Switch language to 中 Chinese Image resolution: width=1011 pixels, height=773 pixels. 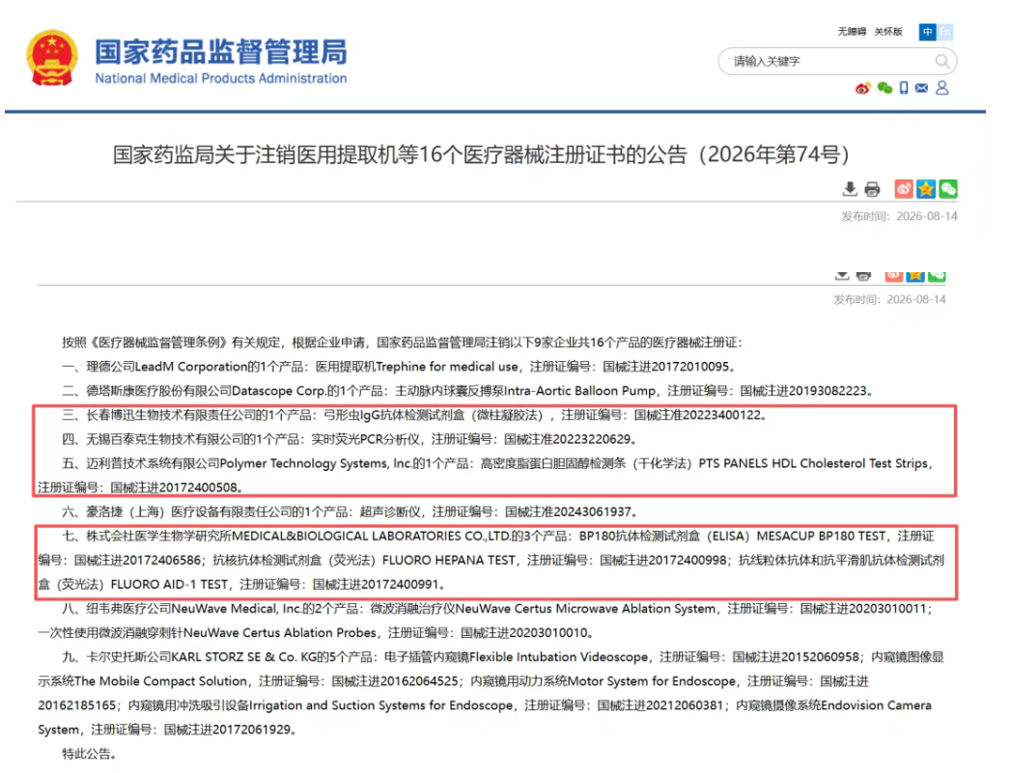click(927, 32)
